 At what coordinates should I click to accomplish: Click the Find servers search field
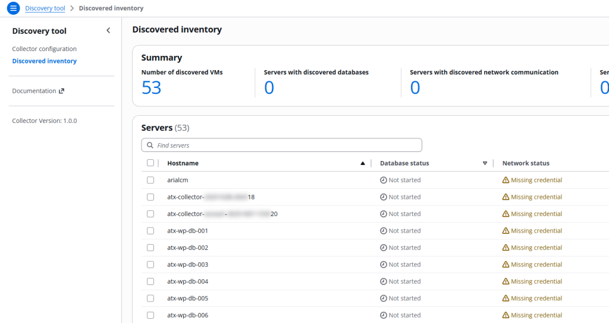285,145
